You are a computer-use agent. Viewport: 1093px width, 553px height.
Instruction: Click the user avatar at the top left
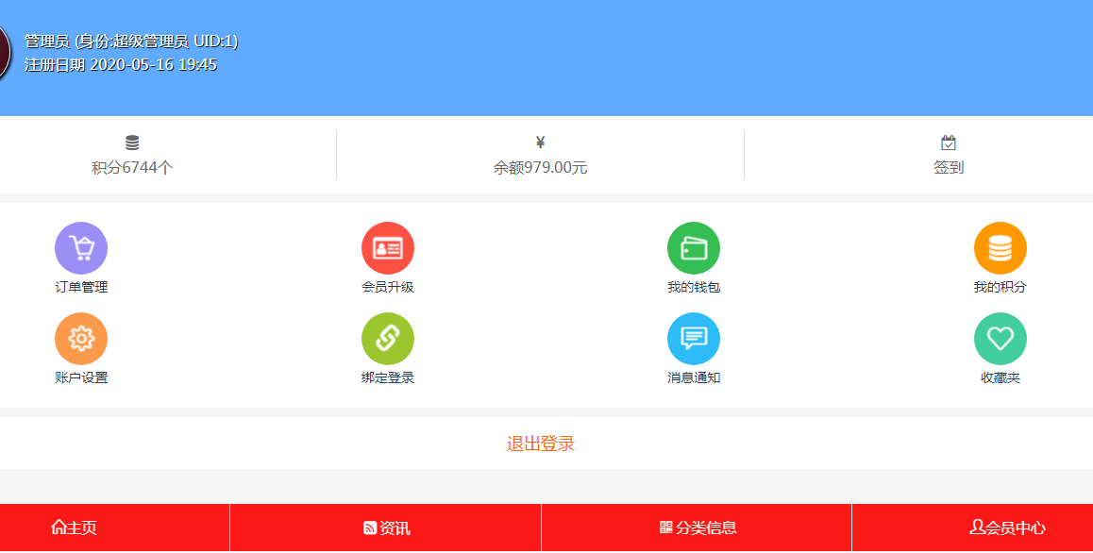(4, 53)
